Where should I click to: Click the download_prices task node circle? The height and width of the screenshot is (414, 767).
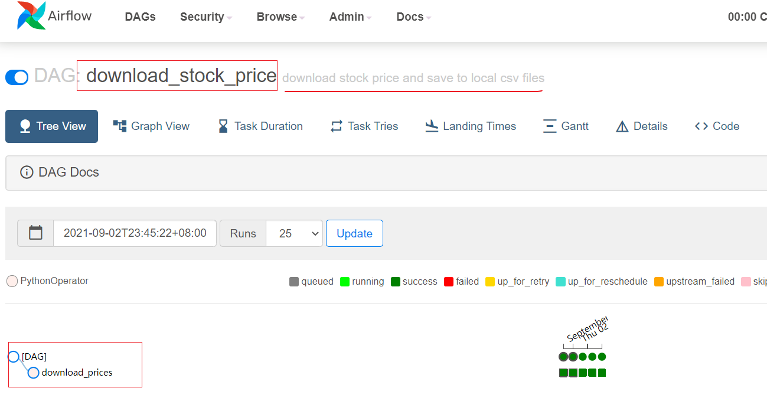[x=34, y=373]
